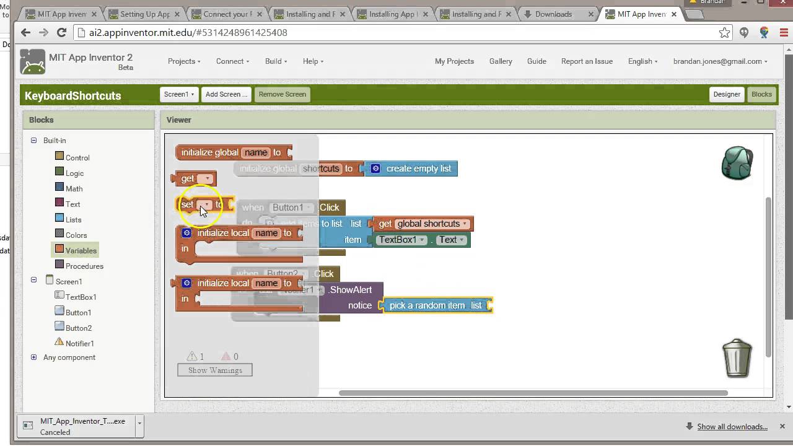
Task: Click the browser address bar URL
Action: 188,33
